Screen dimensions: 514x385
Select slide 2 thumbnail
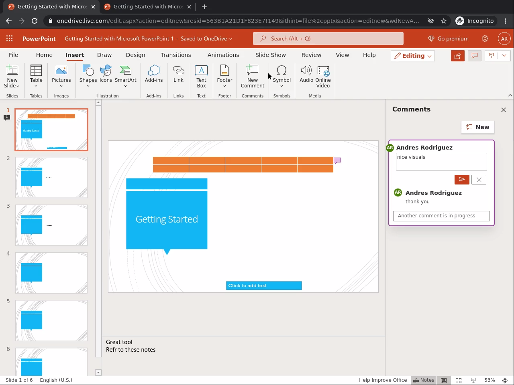coord(51,177)
